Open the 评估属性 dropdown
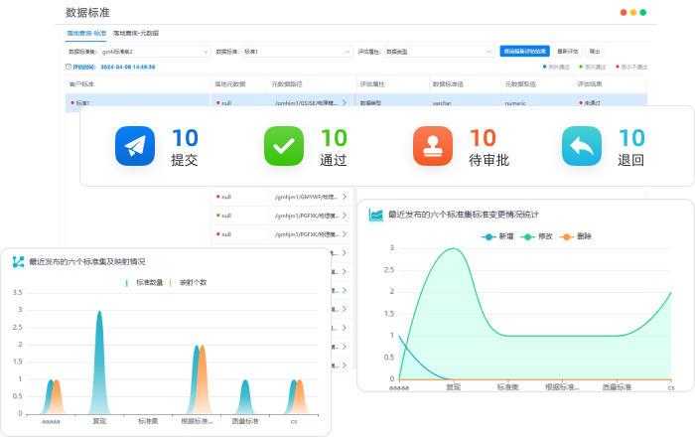Image resolution: width=695 pixels, height=437 pixels. click(x=435, y=51)
